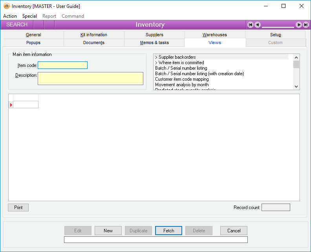The image size is (311, 252).
Task: Choose Movement analysis by month view
Action: 182,85
